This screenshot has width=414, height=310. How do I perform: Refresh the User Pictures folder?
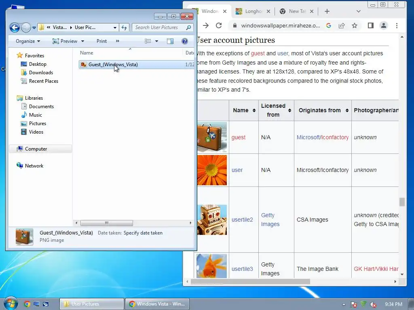tap(124, 27)
